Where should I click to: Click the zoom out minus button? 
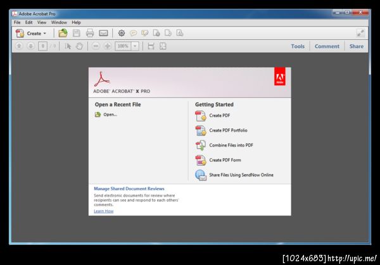point(96,46)
